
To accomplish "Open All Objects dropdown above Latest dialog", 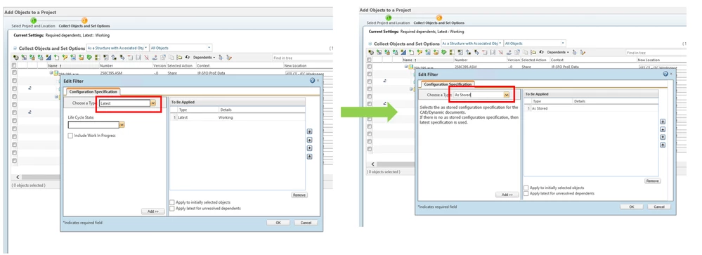I will coord(181,48).
